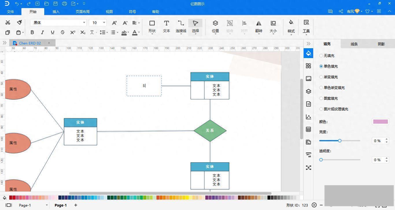The image size is (395, 210).
Task: Apply bold formatting with B icon
Action: (32, 32)
